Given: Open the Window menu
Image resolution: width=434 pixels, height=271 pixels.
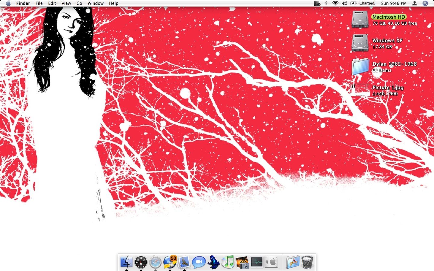Looking at the screenshot, I should 96,3.
